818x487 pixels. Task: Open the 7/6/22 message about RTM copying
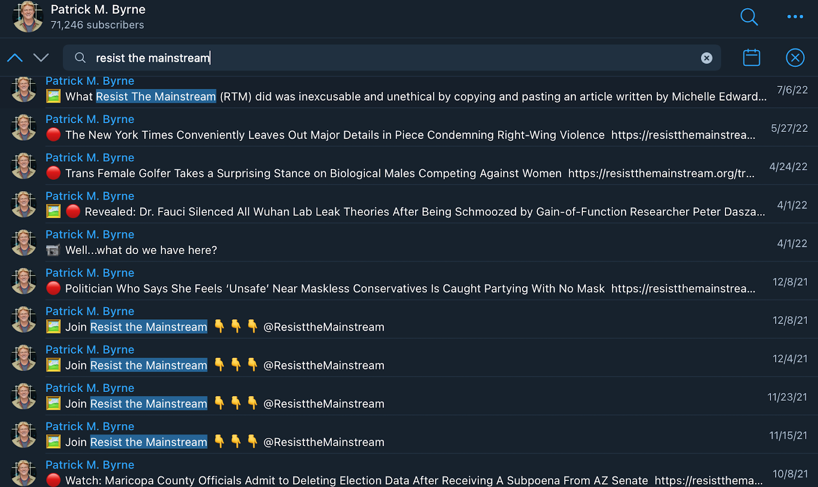pos(409,92)
